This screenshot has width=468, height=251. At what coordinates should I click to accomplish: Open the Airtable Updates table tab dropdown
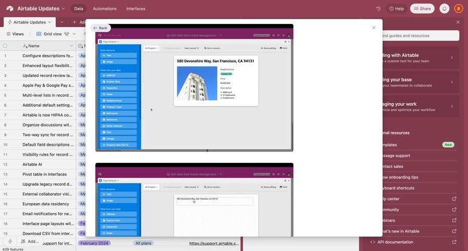pos(49,22)
